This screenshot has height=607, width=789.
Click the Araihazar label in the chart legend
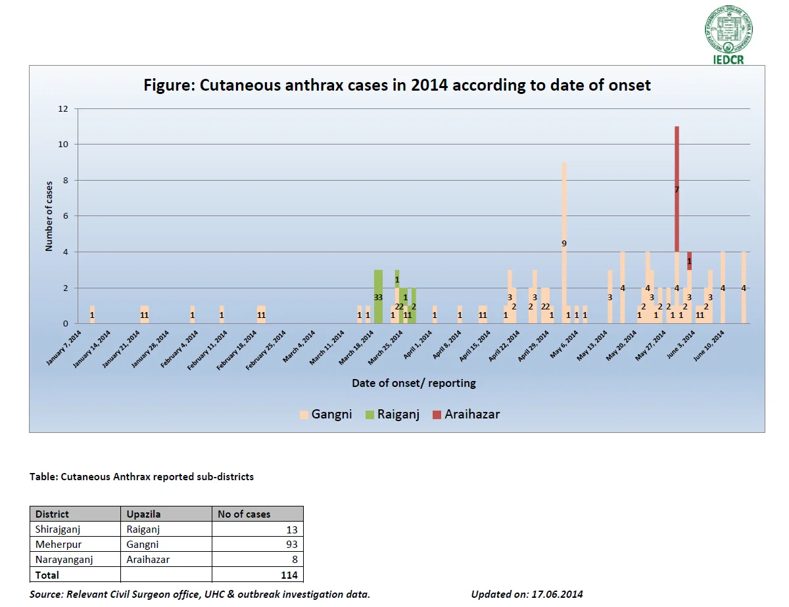click(472, 415)
